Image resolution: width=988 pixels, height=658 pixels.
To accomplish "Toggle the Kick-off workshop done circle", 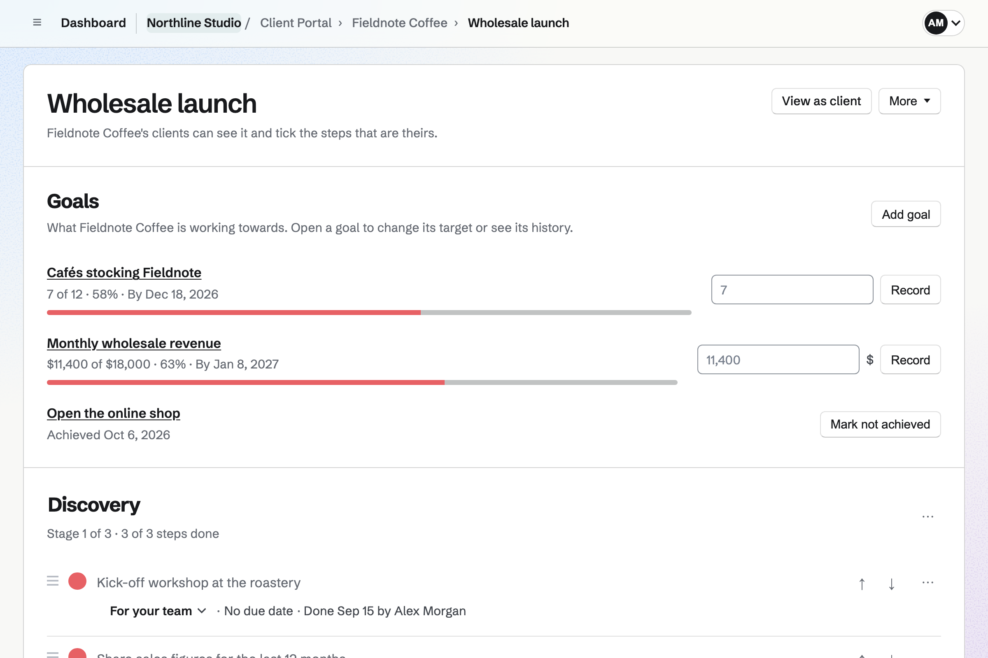I will coord(77,581).
